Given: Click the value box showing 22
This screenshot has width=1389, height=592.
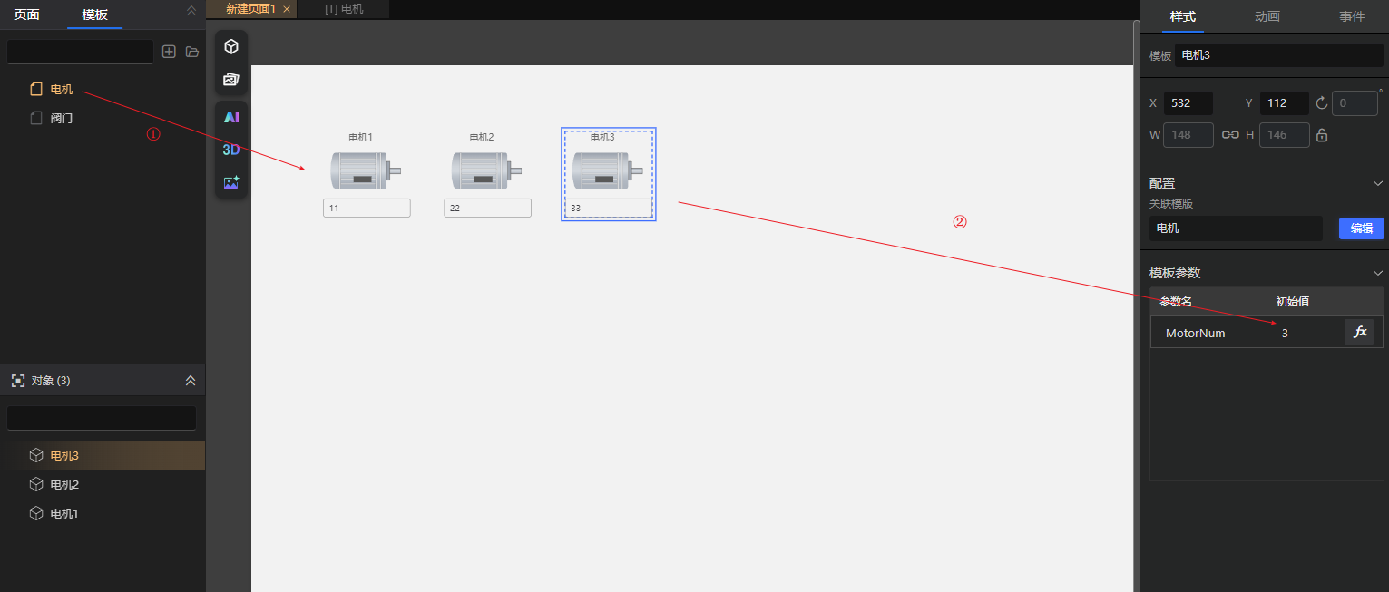Looking at the screenshot, I should click(x=487, y=208).
